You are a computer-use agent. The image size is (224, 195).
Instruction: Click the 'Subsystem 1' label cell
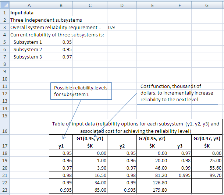click(29, 42)
